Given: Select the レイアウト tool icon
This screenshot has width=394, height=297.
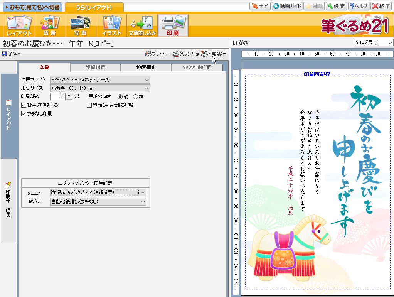Looking at the screenshot, I should [18, 24].
